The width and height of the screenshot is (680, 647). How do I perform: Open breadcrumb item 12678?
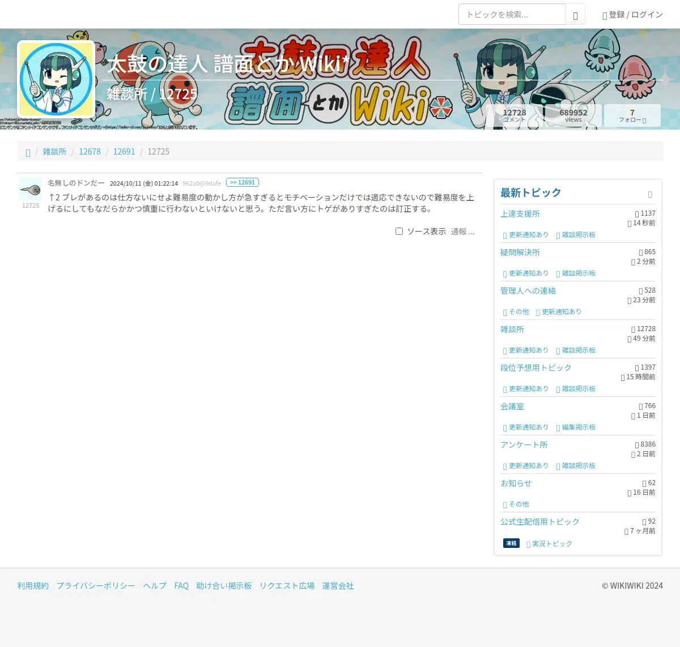pyautogui.click(x=90, y=152)
